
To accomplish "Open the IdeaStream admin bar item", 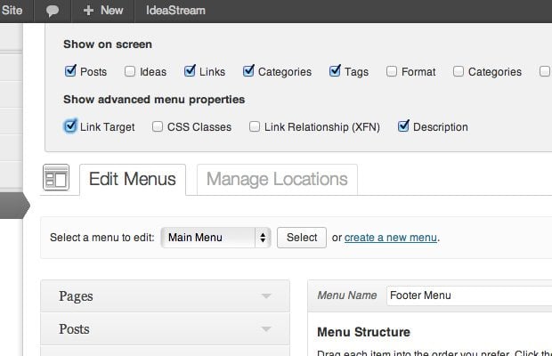I will pyautogui.click(x=175, y=11).
